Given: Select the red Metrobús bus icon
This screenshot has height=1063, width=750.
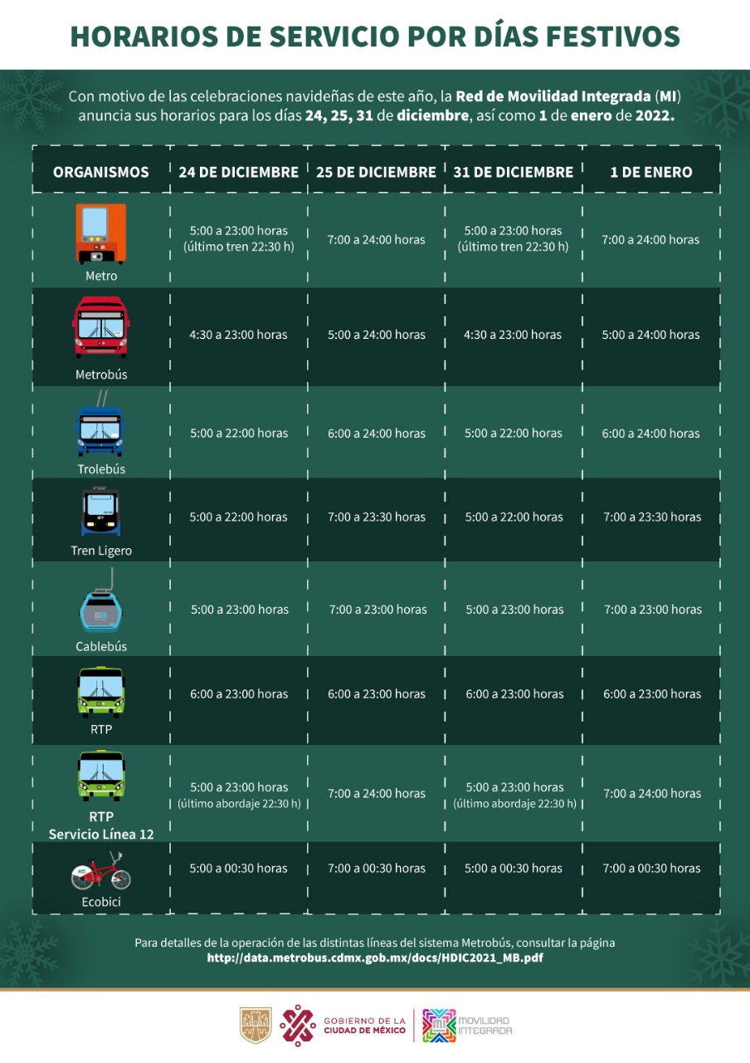Looking at the screenshot, I should [x=101, y=327].
